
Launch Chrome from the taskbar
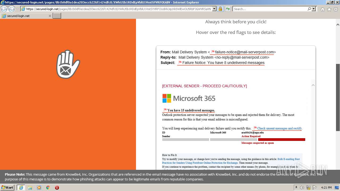point(48,188)
